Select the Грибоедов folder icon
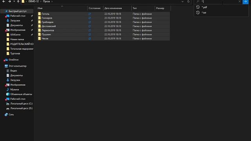Image resolution: width=251 pixels, height=141 pixels. 39,22
